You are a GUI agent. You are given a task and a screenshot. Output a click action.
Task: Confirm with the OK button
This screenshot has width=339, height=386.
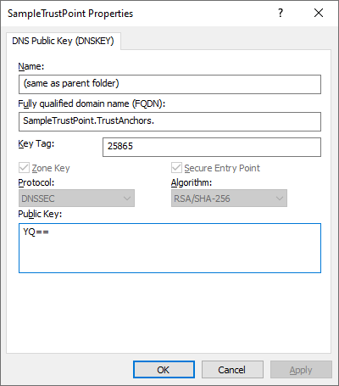(164, 370)
